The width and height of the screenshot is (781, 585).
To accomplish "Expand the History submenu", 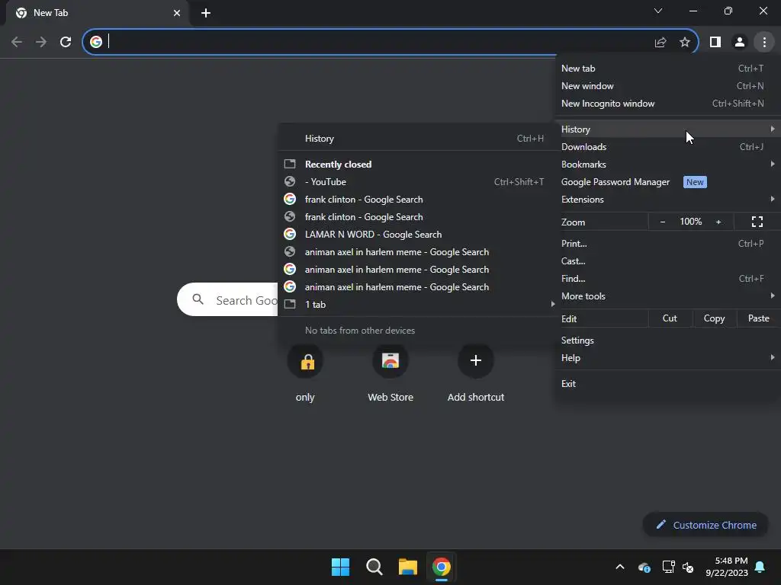I will click(667, 129).
